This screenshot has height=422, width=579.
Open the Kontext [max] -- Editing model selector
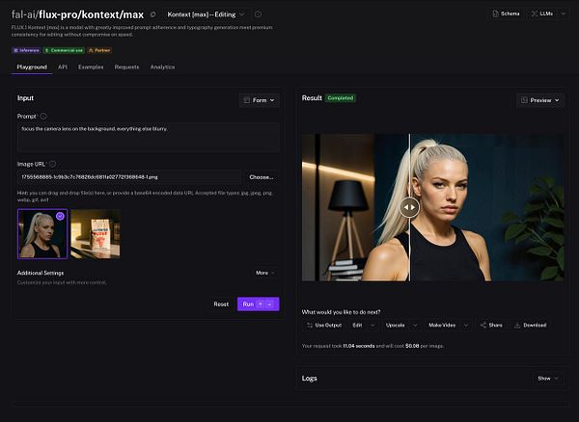tap(206, 14)
